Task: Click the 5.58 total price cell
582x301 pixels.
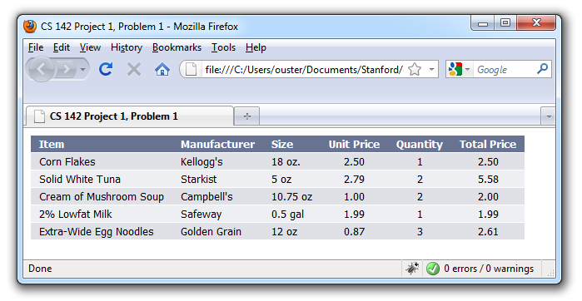Action: pos(488,179)
